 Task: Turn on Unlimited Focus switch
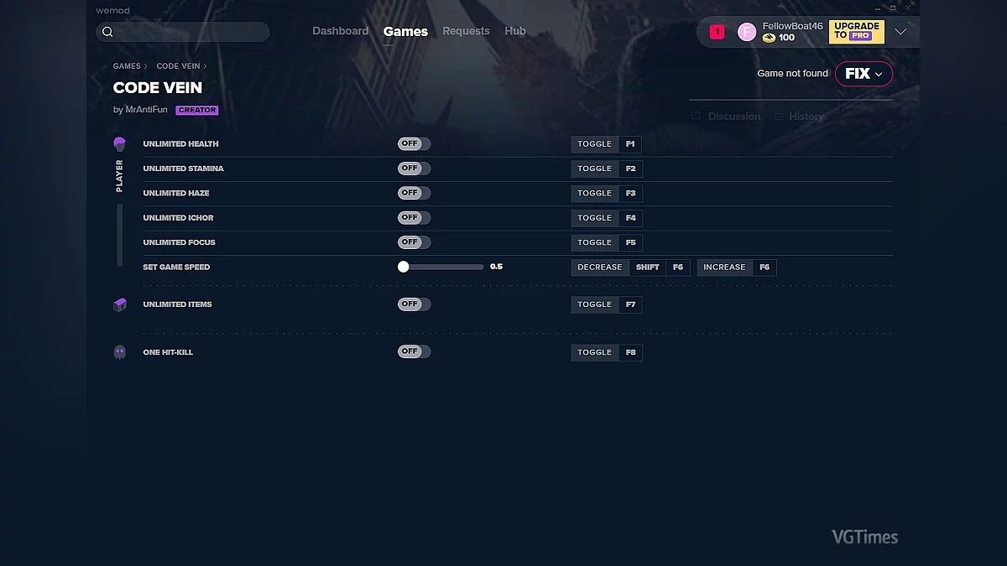(x=414, y=242)
